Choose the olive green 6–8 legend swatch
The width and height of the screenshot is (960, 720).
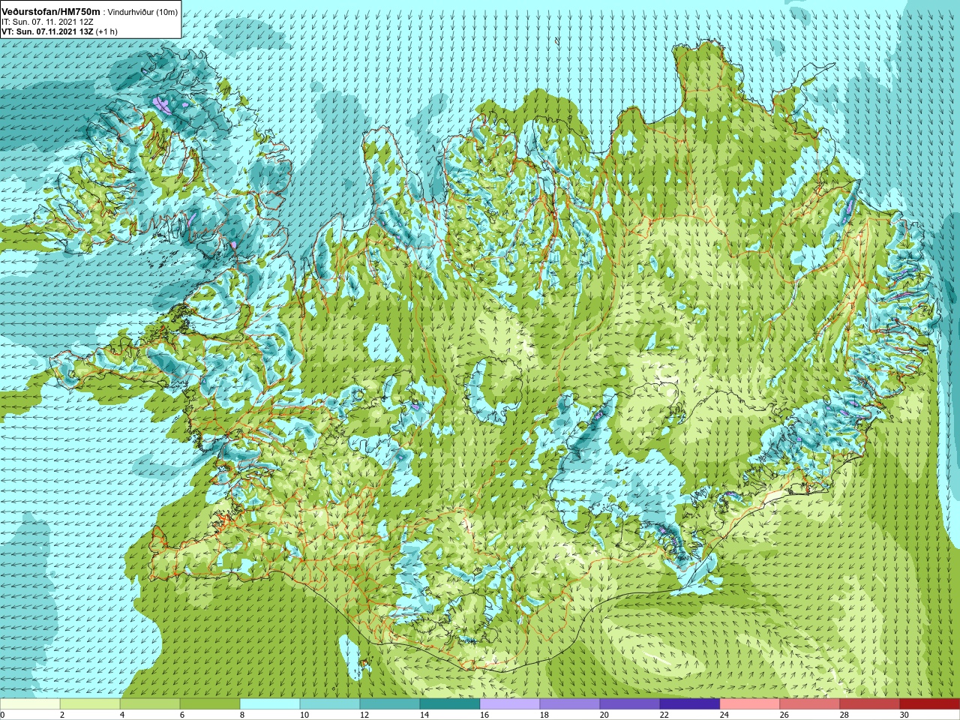point(210,704)
